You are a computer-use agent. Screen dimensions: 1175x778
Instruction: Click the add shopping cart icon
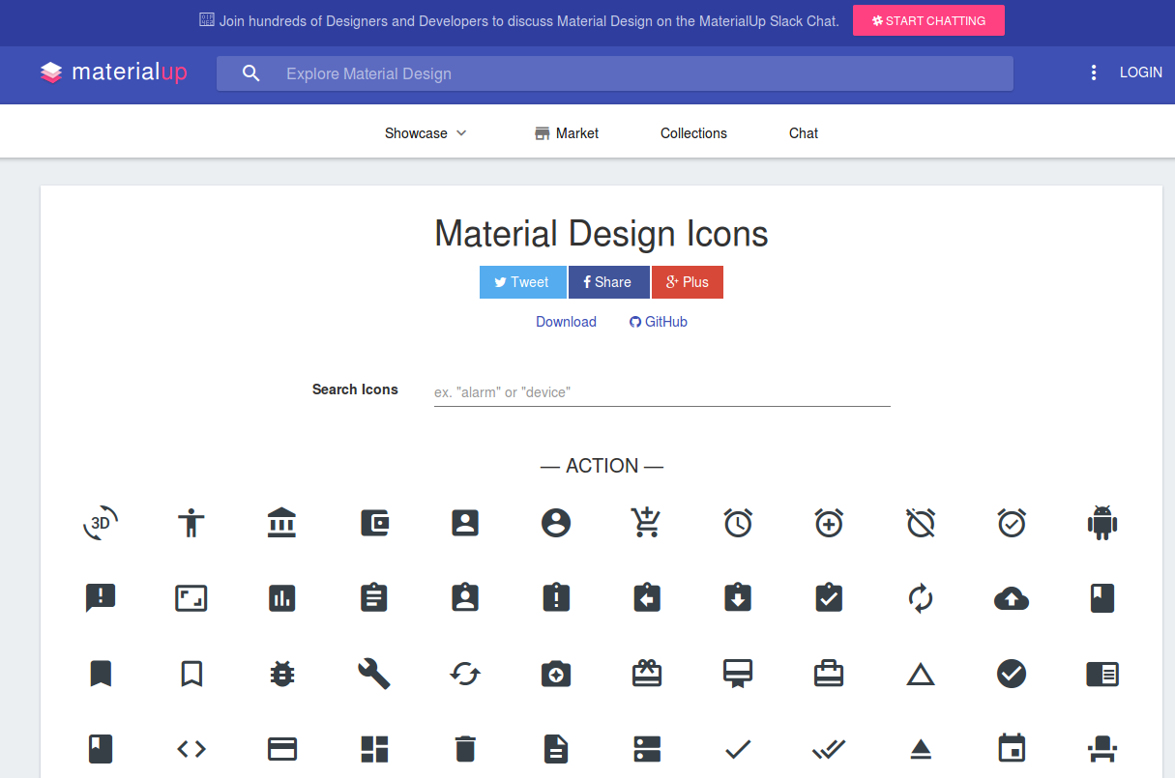pos(646,523)
